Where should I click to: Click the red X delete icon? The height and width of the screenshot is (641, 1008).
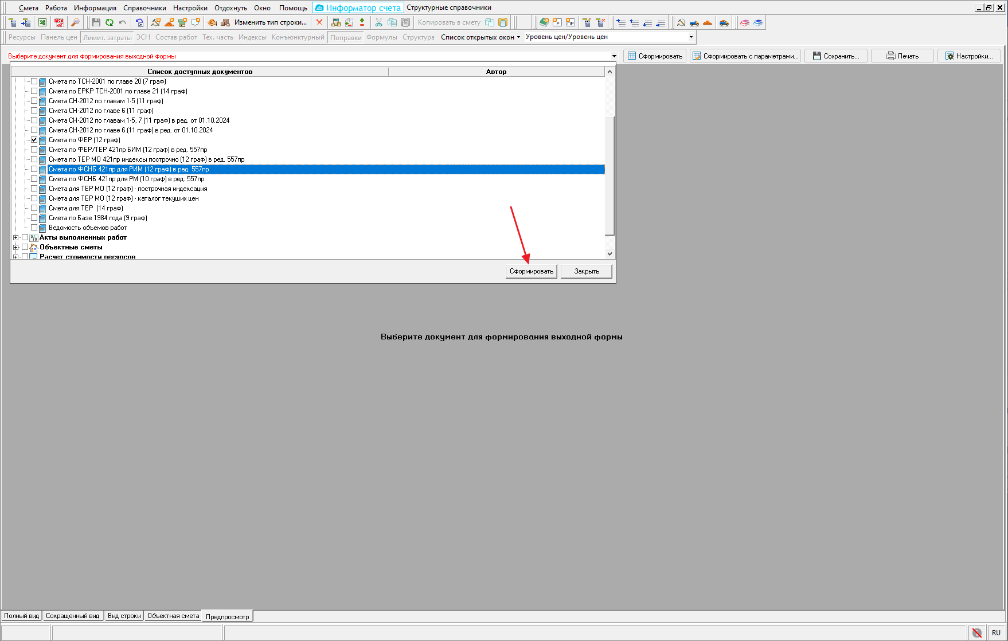tap(319, 22)
